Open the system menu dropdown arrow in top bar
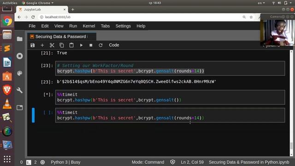This screenshot has height=166, width=295. (x=291, y=3)
